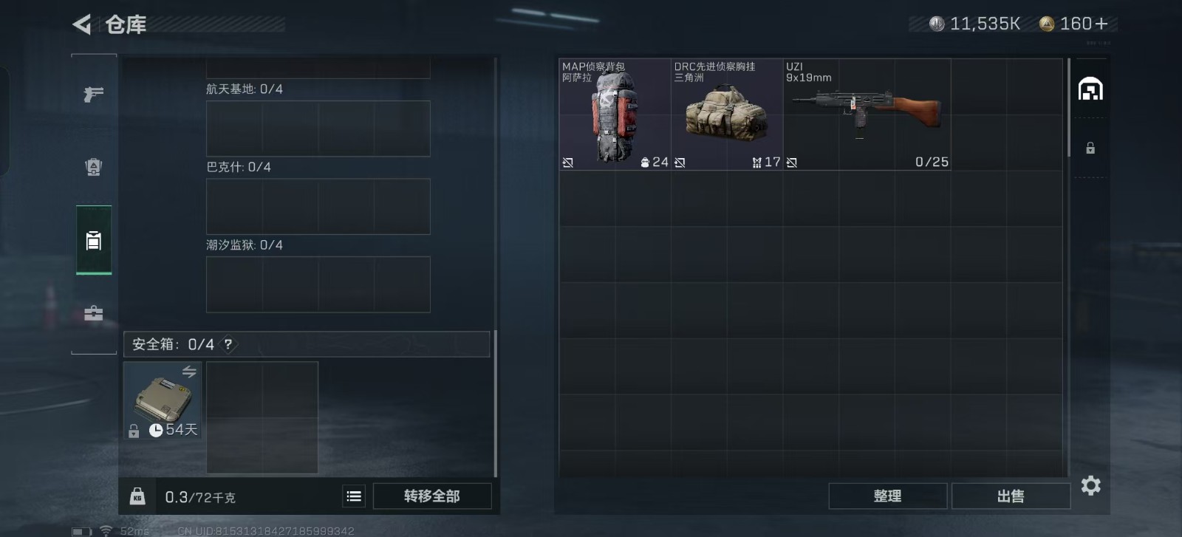The height and width of the screenshot is (537, 1182).
Task: Select the backpack sidebar tab
Action: (94, 241)
